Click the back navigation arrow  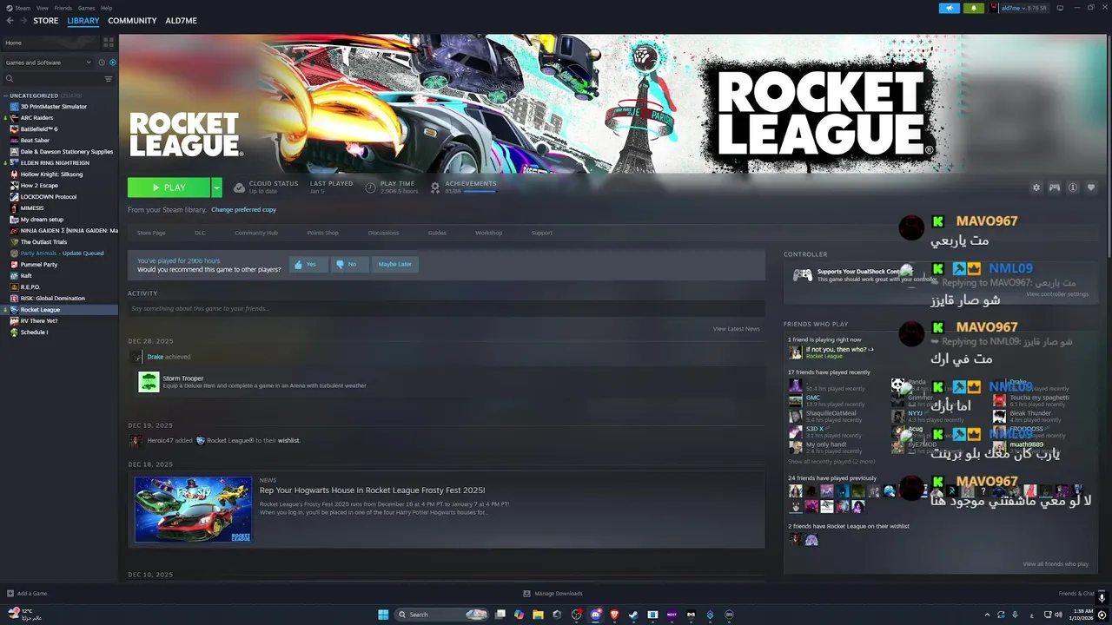(x=10, y=21)
